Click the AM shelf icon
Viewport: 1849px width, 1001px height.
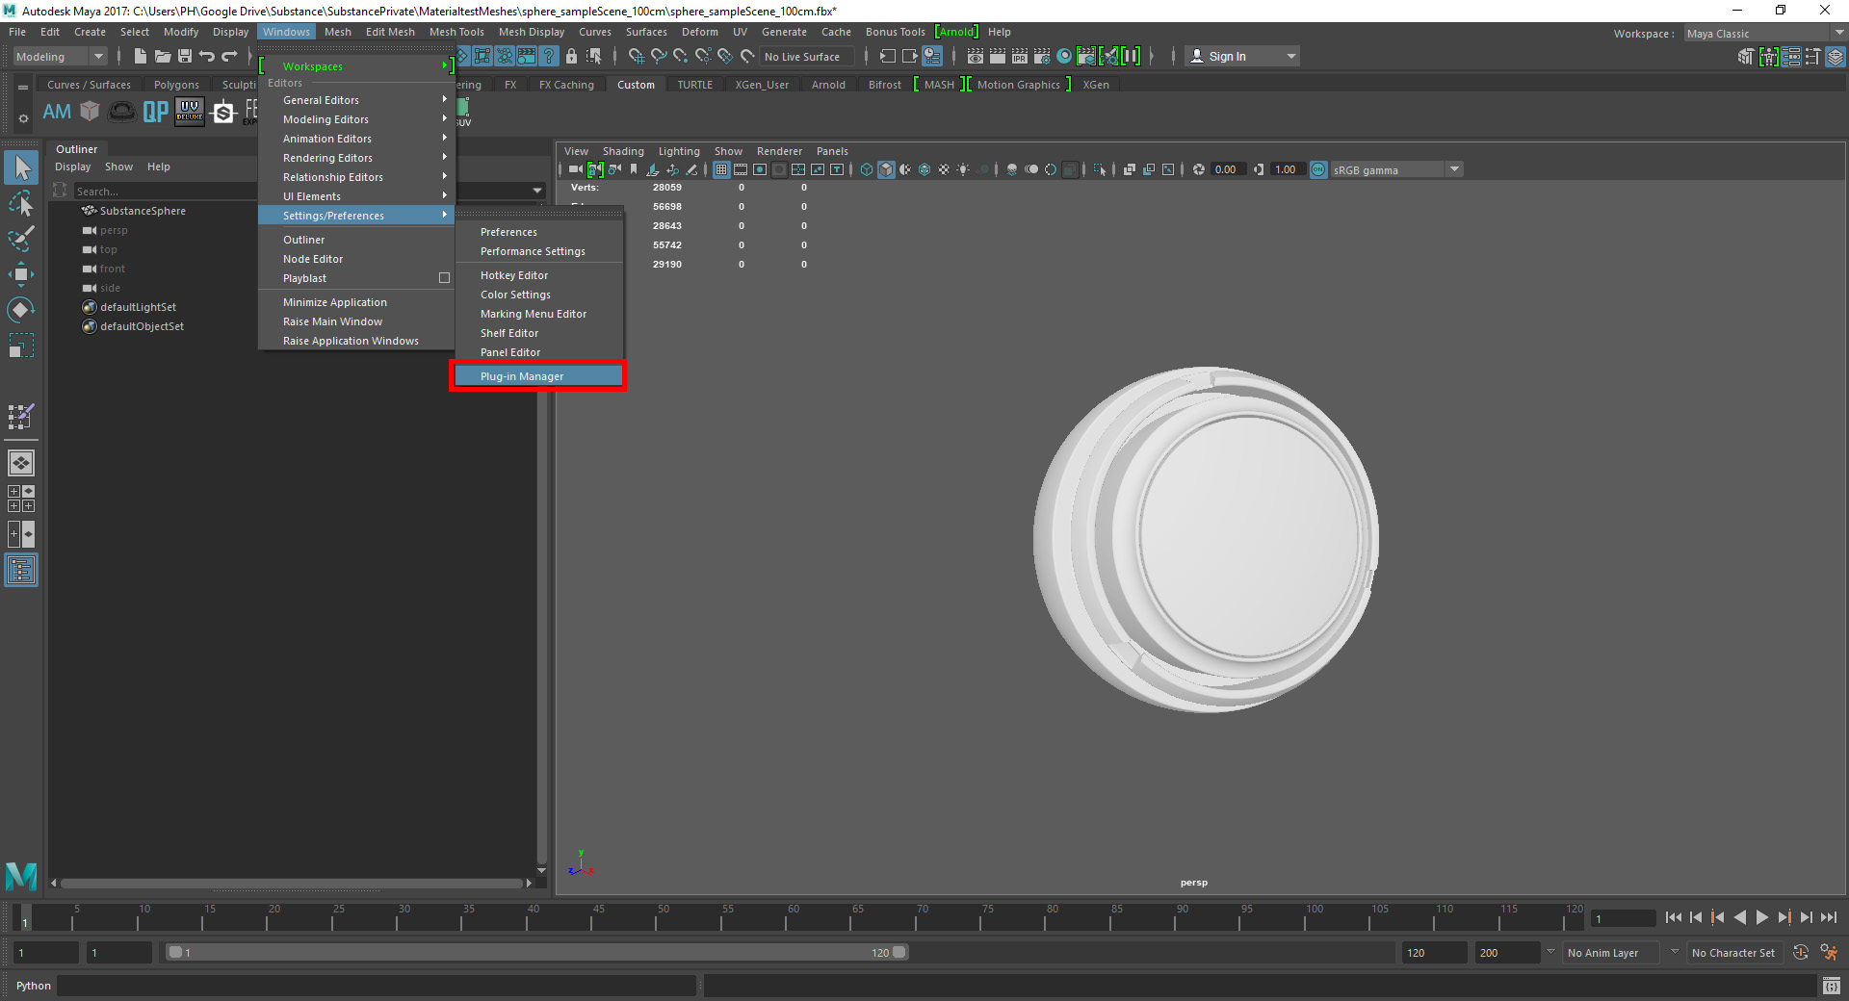pos(57,112)
